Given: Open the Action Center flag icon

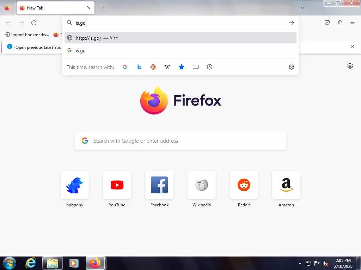Looking at the screenshot, I should click(x=317, y=263).
